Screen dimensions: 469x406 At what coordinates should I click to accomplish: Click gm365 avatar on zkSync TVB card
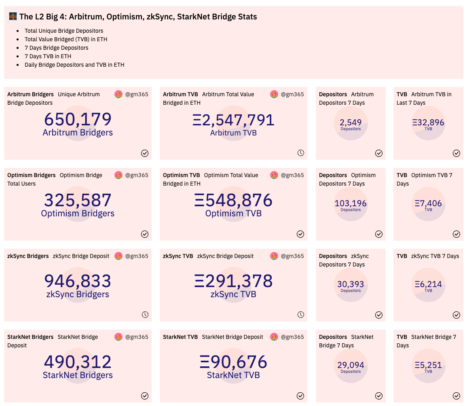(x=274, y=256)
